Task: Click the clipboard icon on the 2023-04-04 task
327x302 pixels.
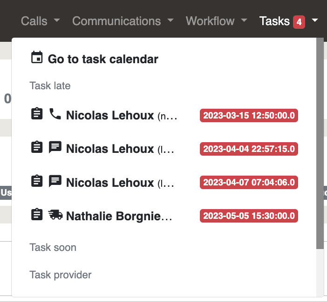Action: [37, 147]
